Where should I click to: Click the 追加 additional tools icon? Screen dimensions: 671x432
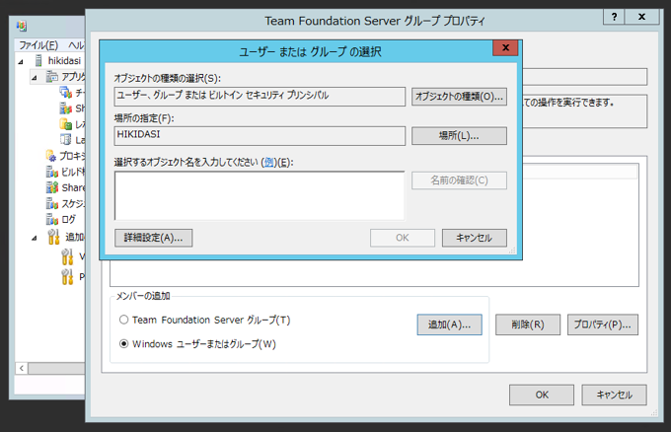click(53, 237)
